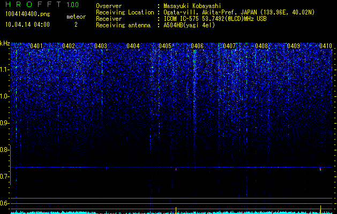The height and width of the screenshot is (214, 337).
Task: Click the kHz axis unit label
Action: [5, 43]
